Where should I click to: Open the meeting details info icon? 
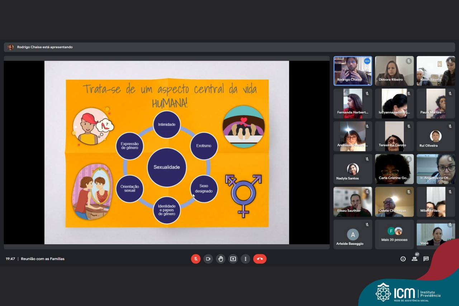[x=403, y=259]
